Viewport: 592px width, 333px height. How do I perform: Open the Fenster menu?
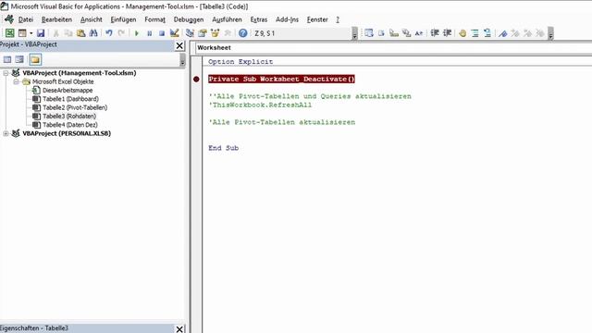[317, 19]
